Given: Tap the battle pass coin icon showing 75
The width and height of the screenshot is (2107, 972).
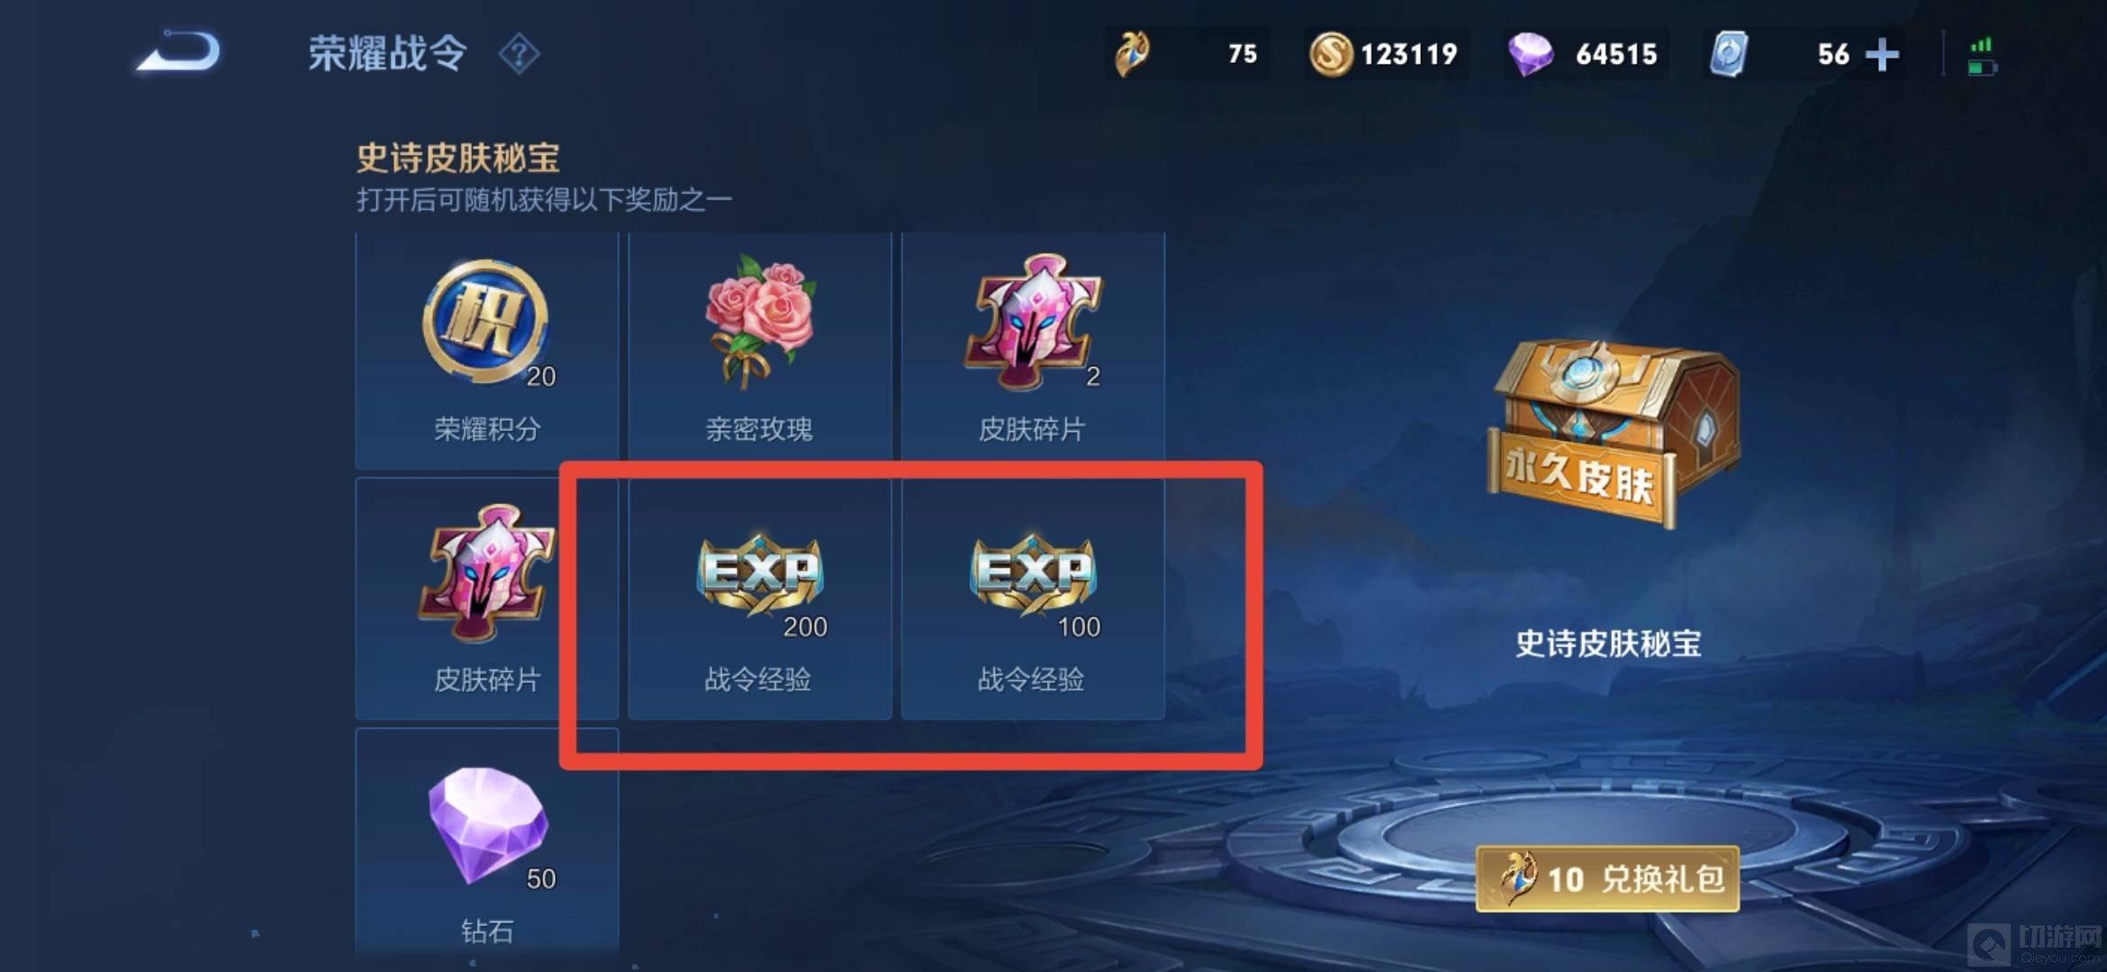Looking at the screenshot, I should pyautogui.click(x=1133, y=54).
